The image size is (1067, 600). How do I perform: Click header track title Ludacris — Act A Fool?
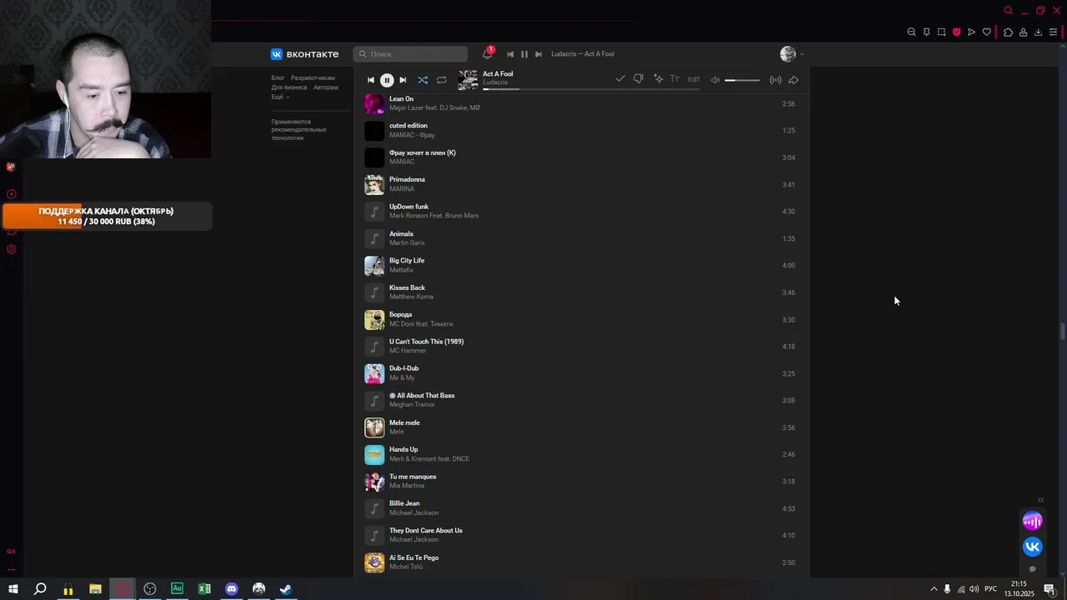583,54
